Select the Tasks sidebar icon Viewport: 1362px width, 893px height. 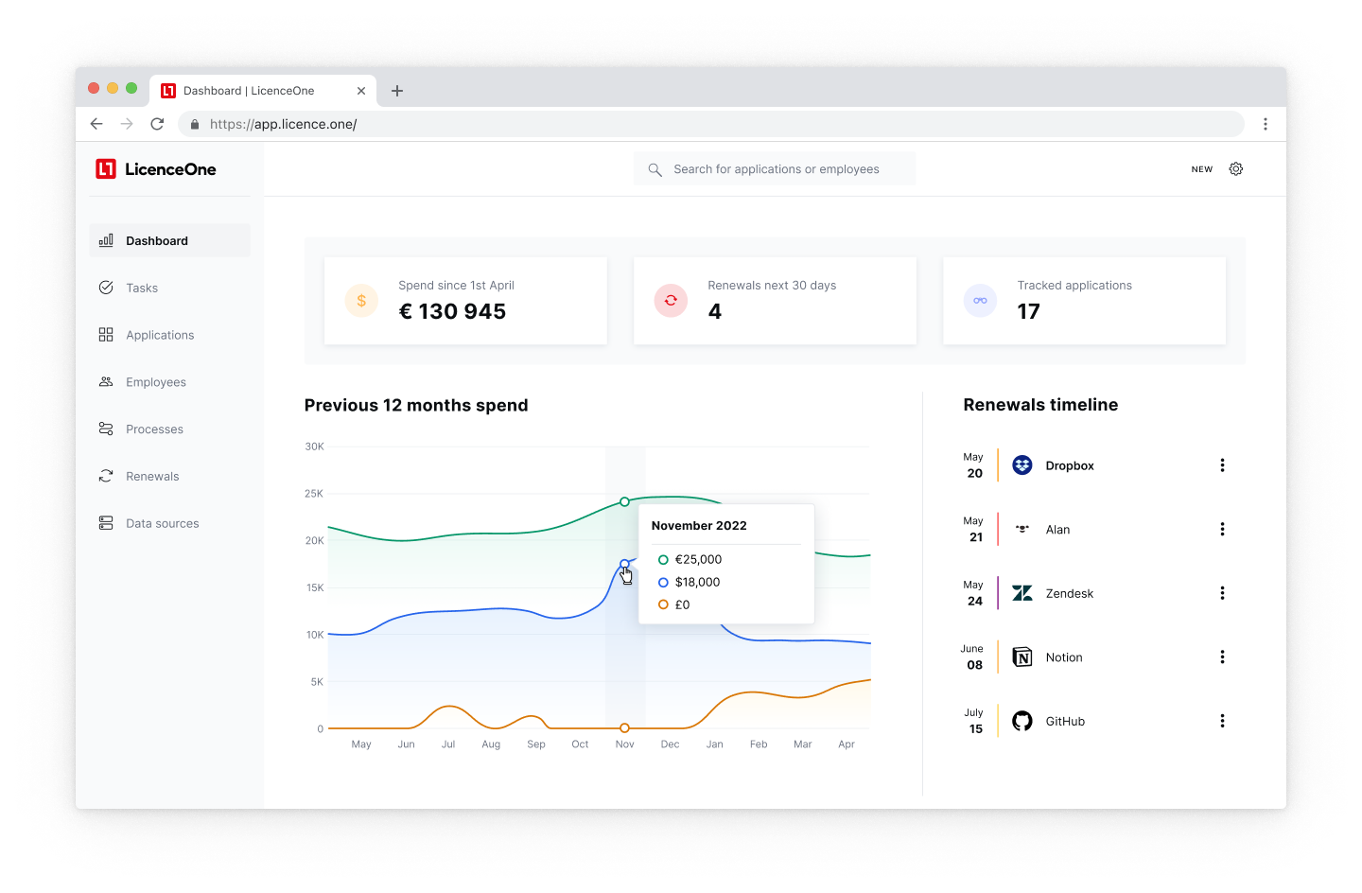[x=106, y=288]
